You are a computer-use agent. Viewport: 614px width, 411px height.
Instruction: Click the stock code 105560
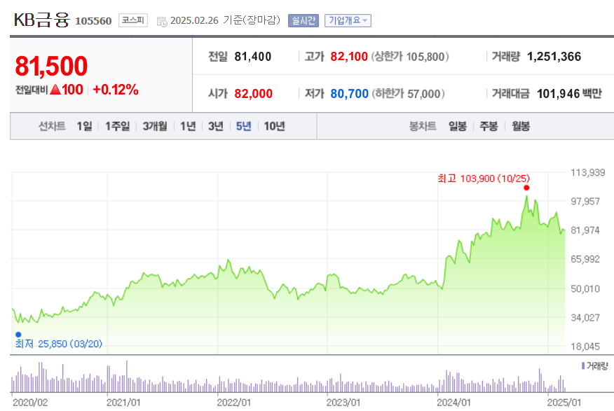coord(93,21)
